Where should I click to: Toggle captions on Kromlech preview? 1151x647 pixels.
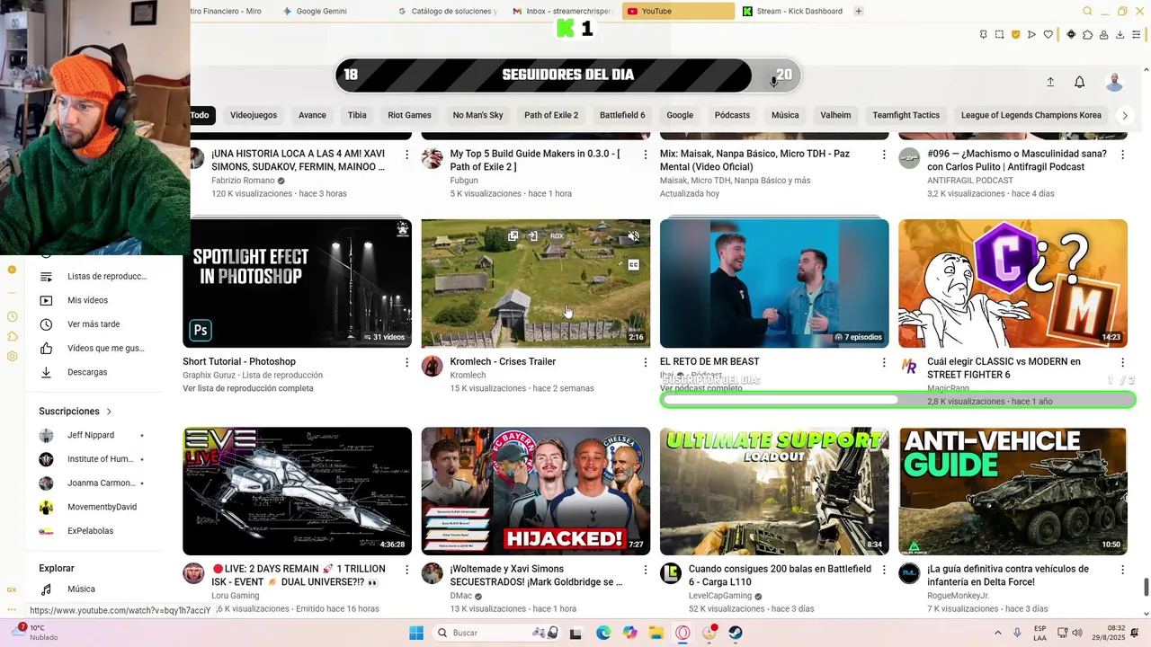pyautogui.click(x=633, y=265)
